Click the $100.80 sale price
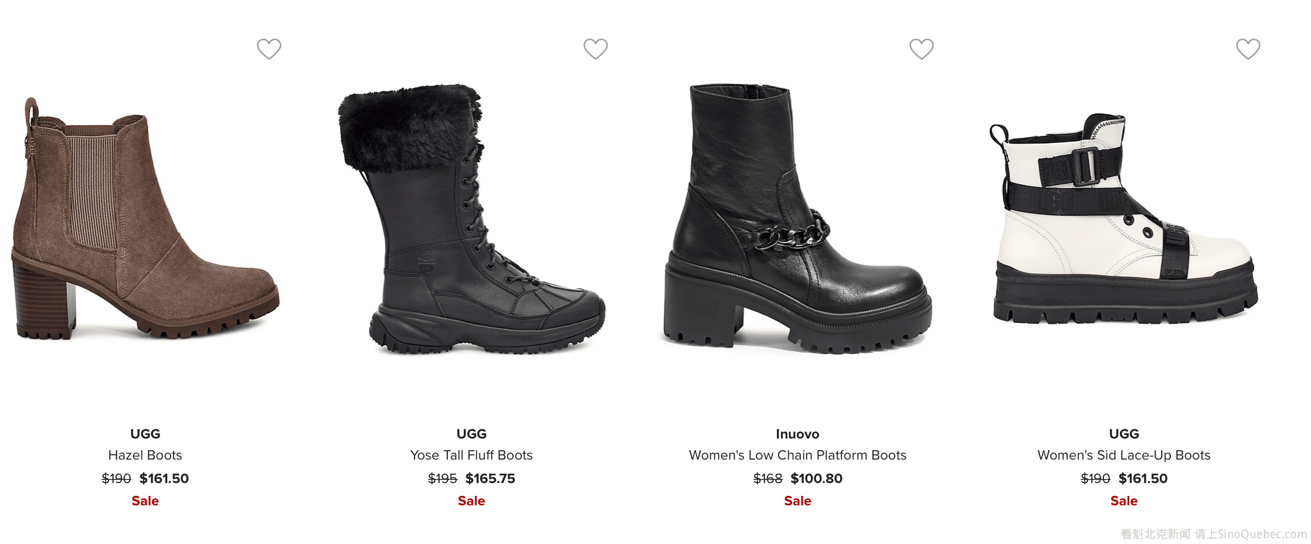This screenshot has height=544, width=1311. pos(816,478)
